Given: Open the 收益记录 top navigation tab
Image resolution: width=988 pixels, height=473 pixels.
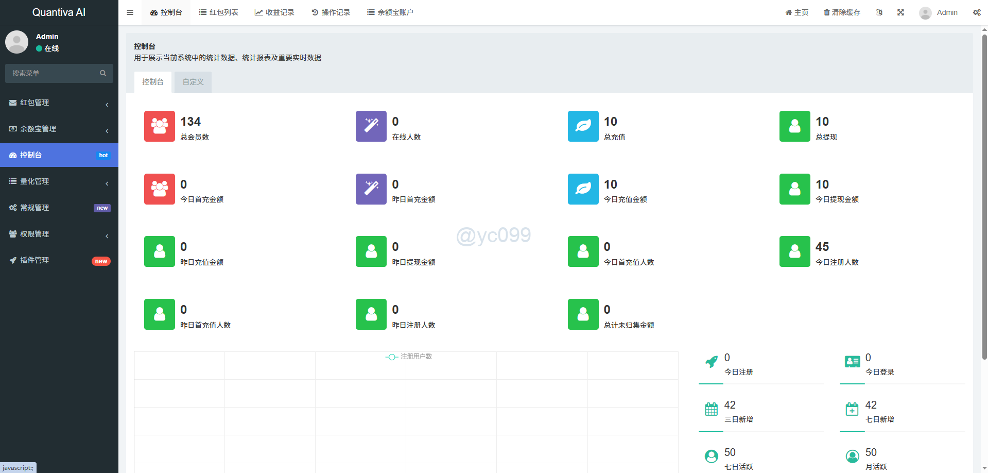Looking at the screenshot, I should click(274, 12).
